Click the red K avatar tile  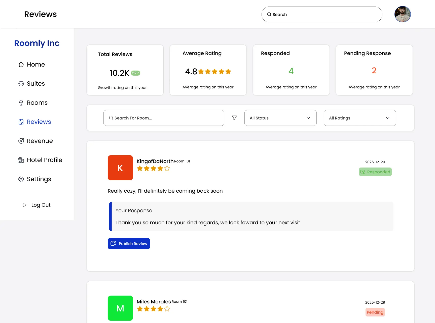120,168
